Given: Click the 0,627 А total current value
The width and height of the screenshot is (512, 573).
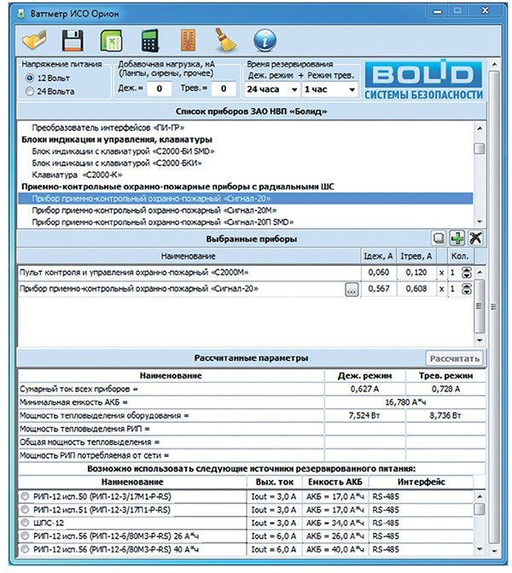Looking at the screenshot, I should (364, 389).
